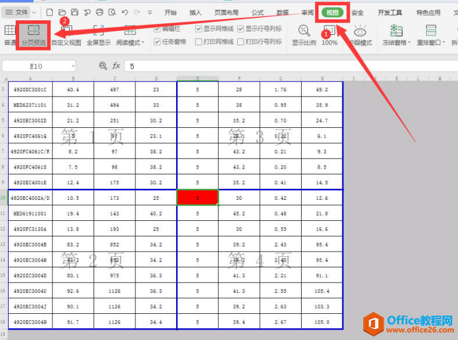Image resolution: width=458 pixels, height=340 pixels.
Task: Switch to the 插入 insert tab
Action: (x=195, y=13)
